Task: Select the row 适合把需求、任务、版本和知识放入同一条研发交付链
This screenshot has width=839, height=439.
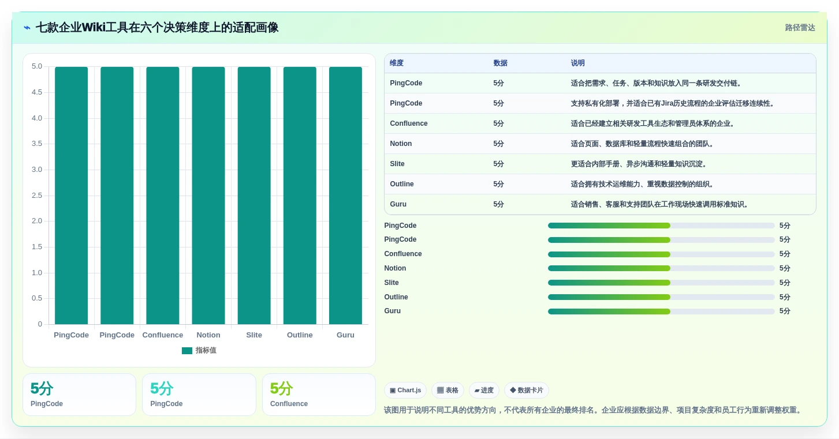Action: 600,83
